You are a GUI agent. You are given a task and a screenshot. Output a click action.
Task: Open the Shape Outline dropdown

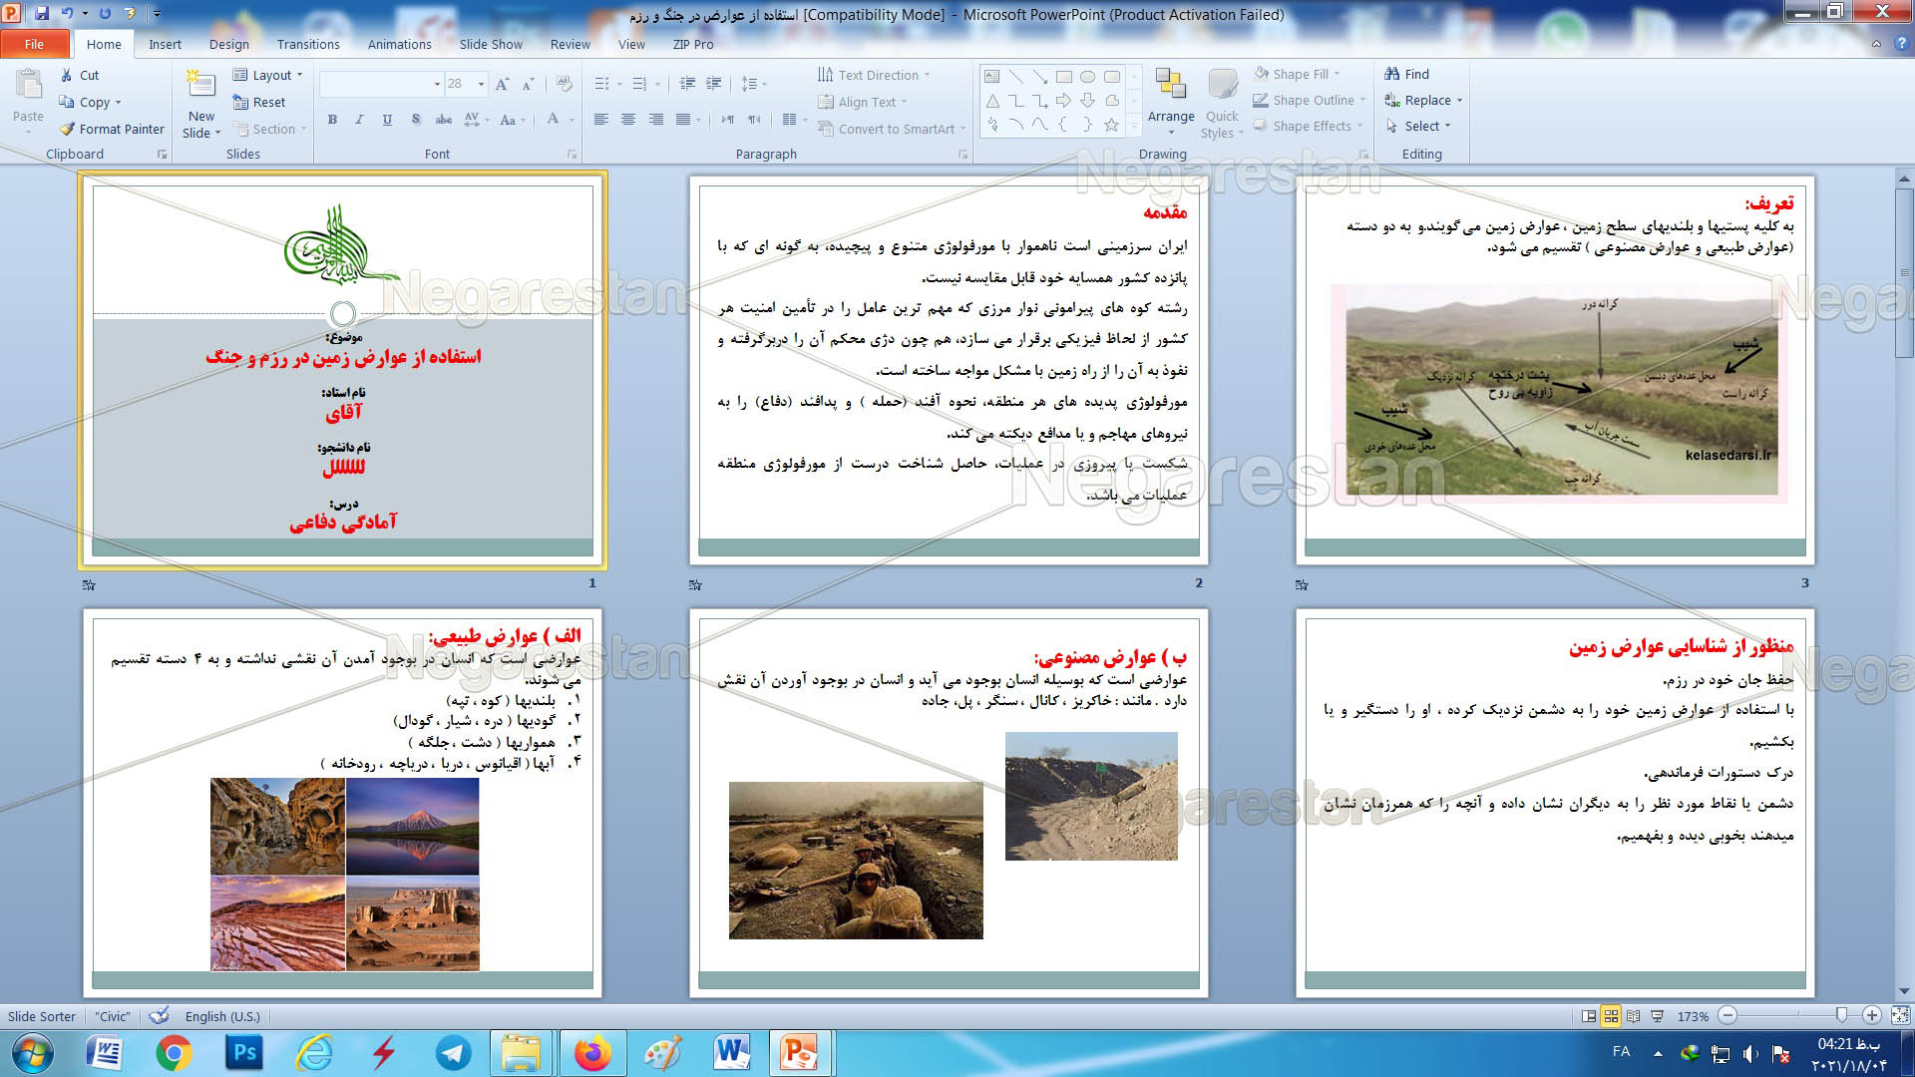coord(1310,100)
